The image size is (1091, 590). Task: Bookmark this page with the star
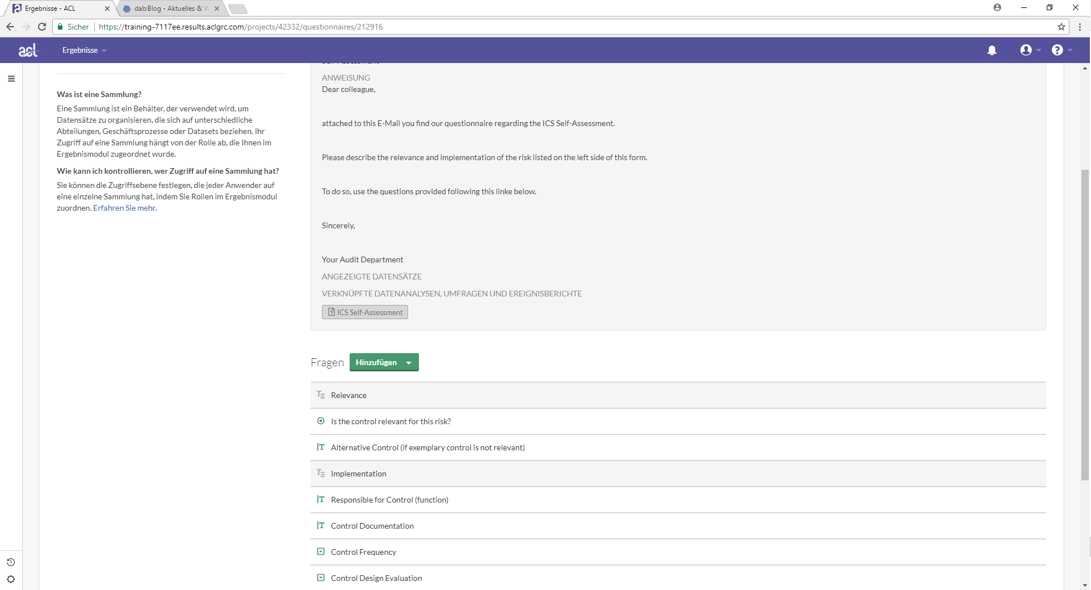pyautogui.click(x=1061, y=27)
